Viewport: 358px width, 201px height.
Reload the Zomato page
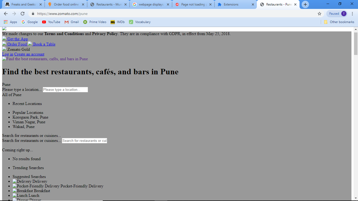[x=23, y=14]
